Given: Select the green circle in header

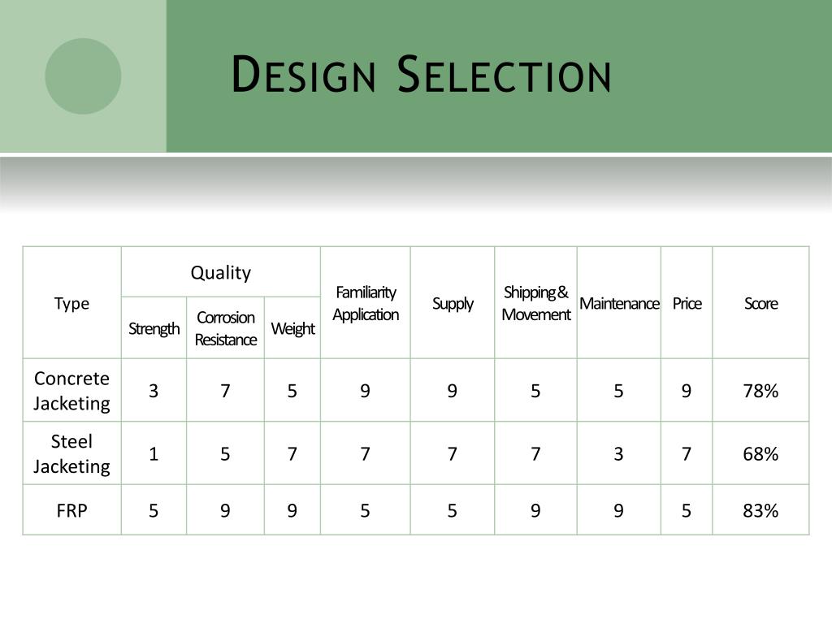Looking at the screenshot, I should tap(84, 76).
